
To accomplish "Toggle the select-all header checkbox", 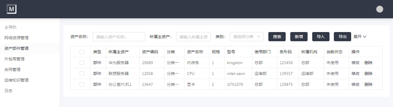I will [82, 52].
